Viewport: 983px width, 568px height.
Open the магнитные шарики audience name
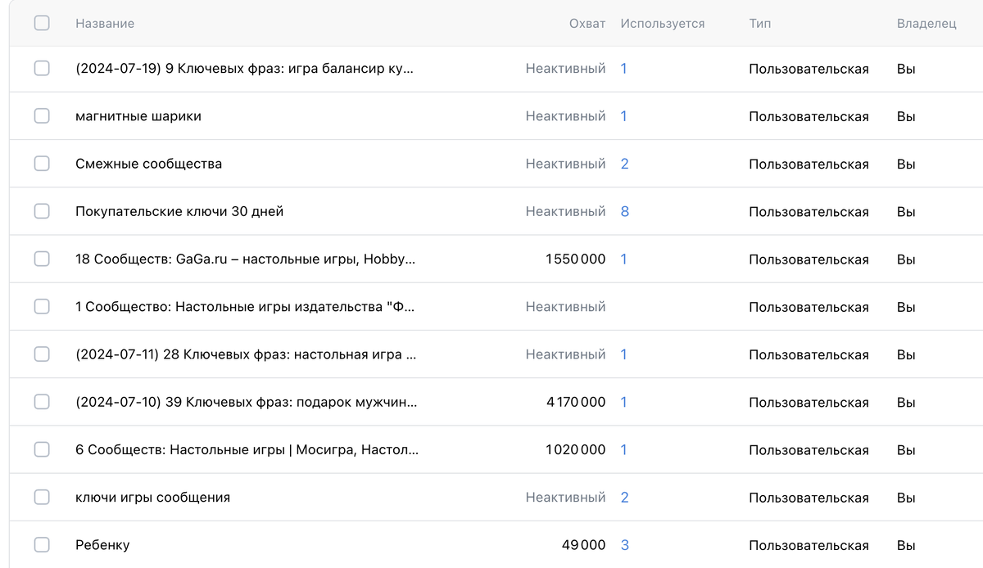tap(138, 116)
